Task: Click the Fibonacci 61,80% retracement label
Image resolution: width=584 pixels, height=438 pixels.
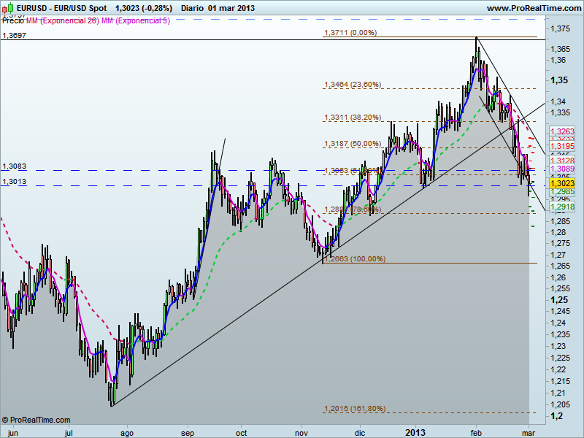Action: tap(352, 169)
